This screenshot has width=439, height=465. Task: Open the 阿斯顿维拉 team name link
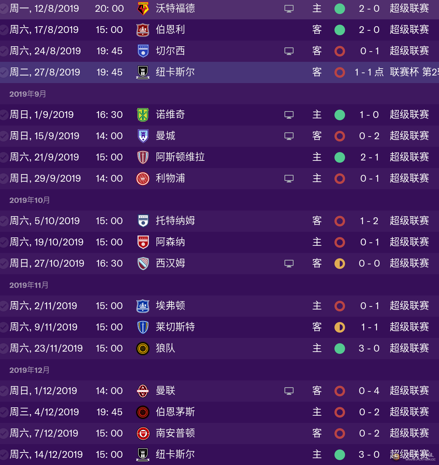click(x=180, y=157)
